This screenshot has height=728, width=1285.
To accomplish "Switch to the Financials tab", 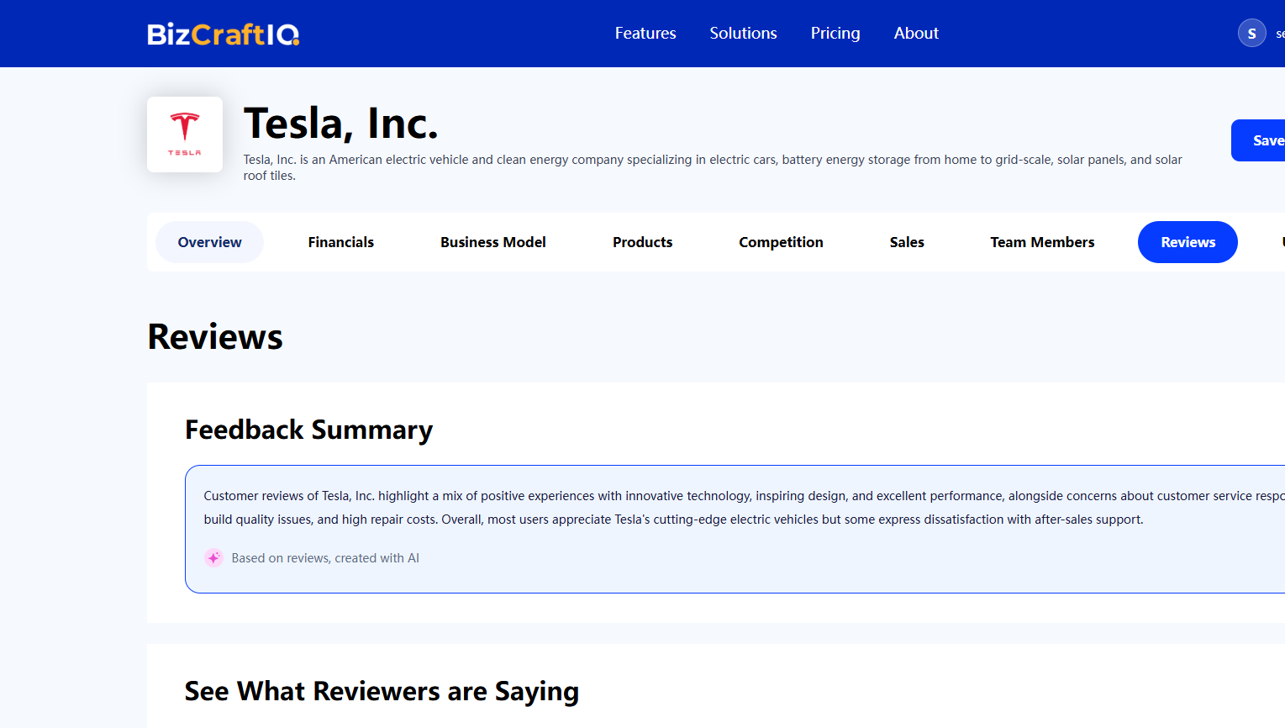I will pos(341,242).
